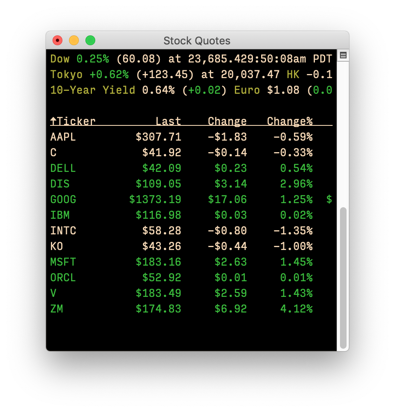The height and width of the screenshot is (412, 395).
Task: Click the Dow label in header
Action: [60, 59]
